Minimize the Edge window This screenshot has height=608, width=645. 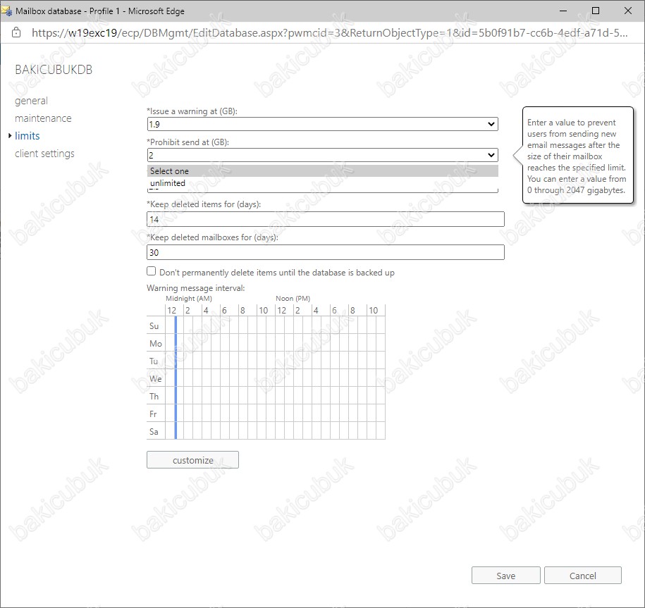point(563,11)
